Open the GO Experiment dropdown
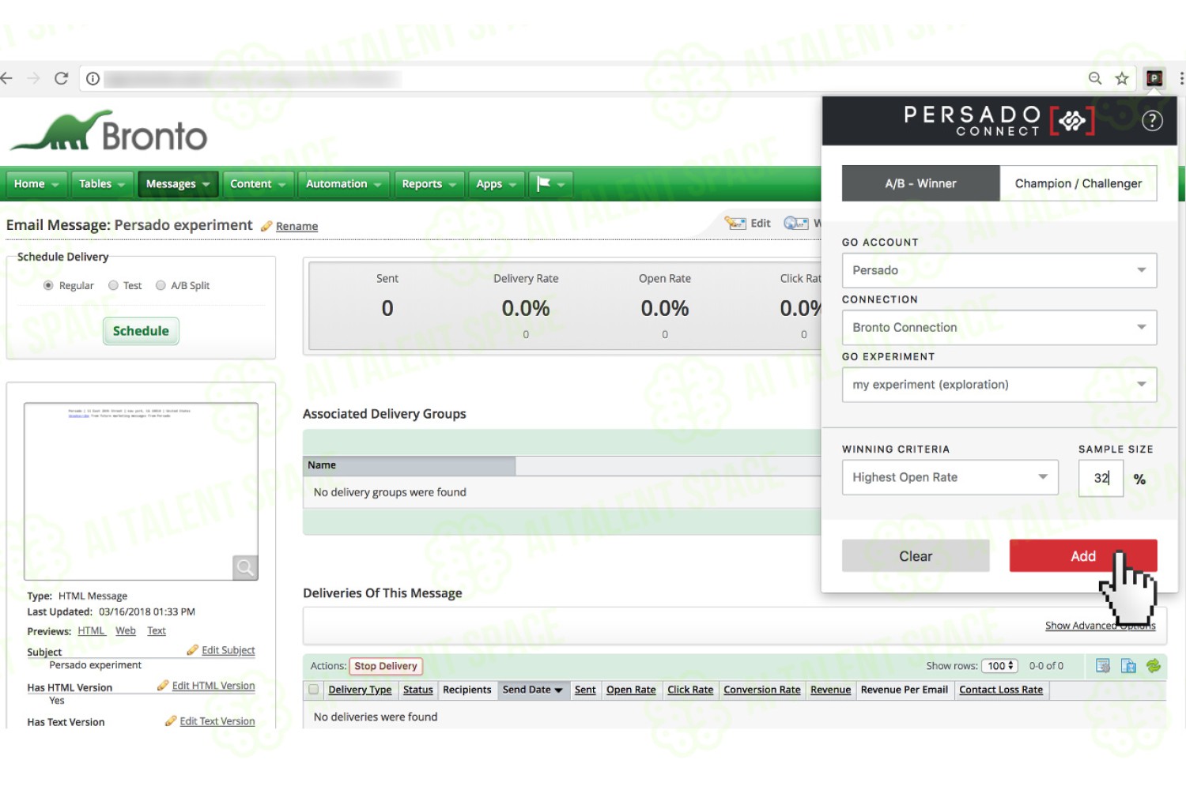 [999, 385]
